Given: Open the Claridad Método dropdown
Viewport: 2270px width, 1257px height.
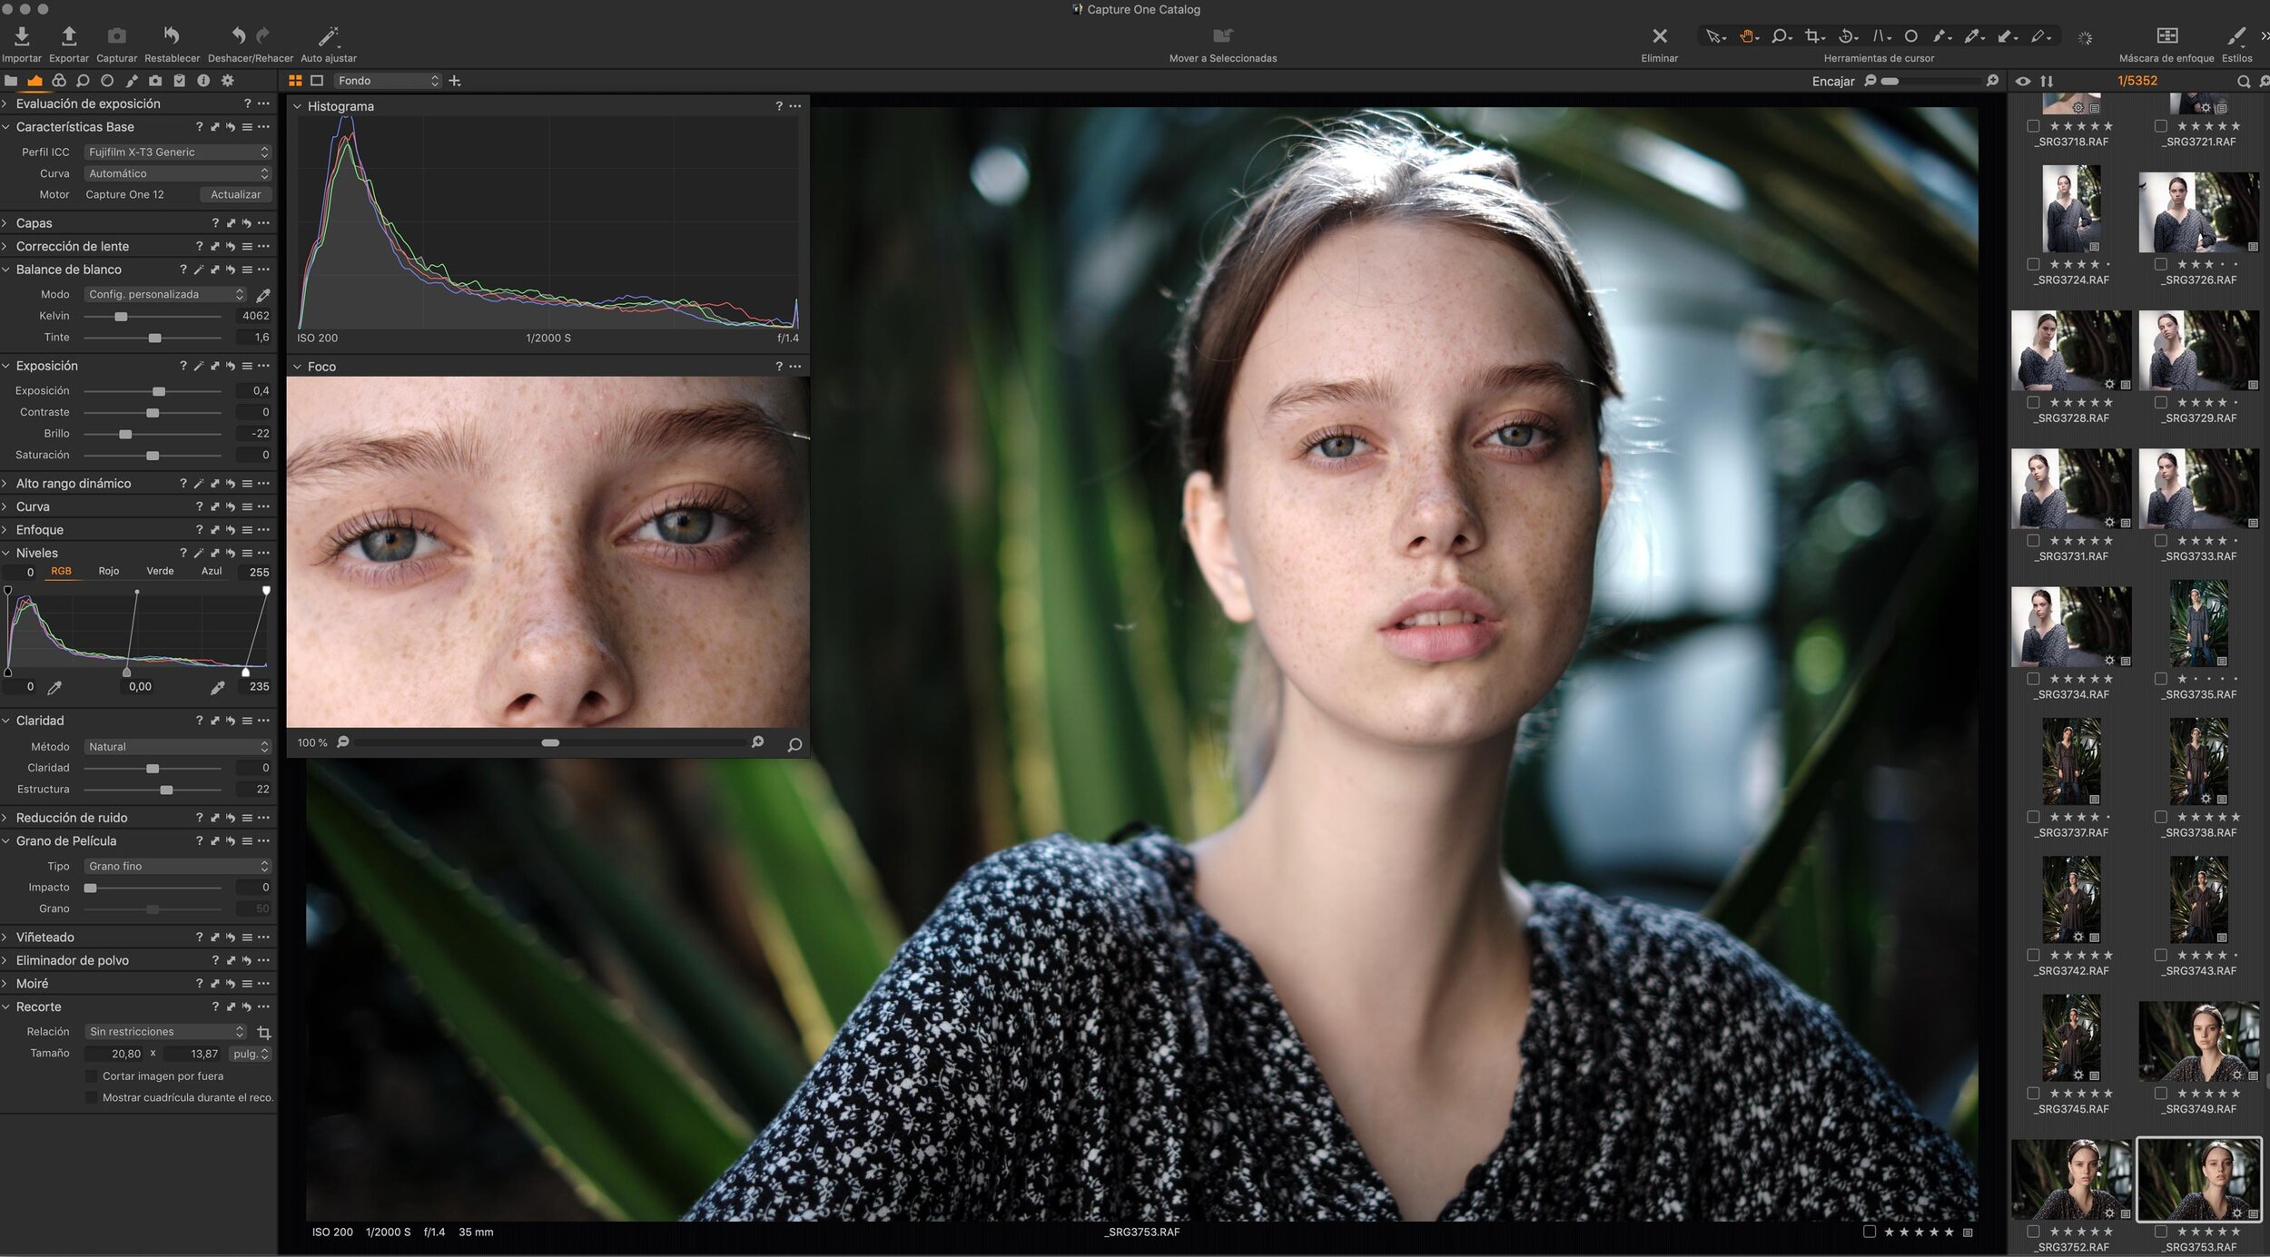Looking at the screenshot, I should 177,747.
